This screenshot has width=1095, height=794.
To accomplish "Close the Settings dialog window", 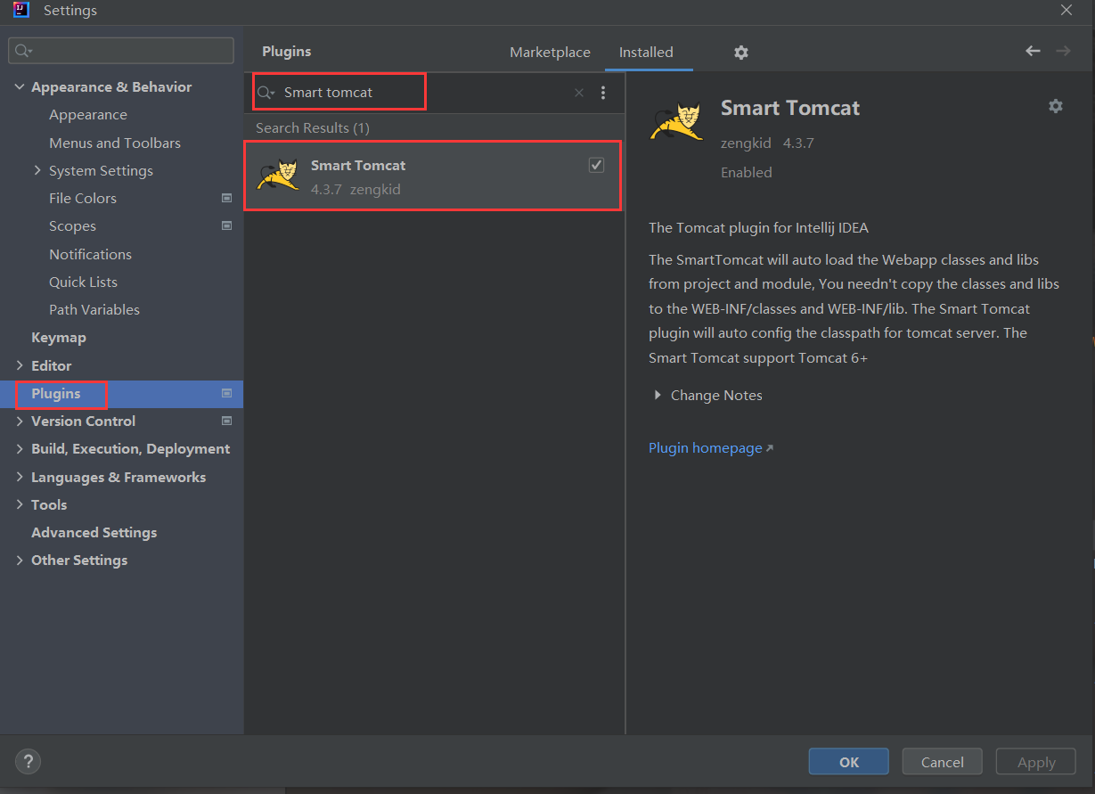I will tap(1066, 10).
